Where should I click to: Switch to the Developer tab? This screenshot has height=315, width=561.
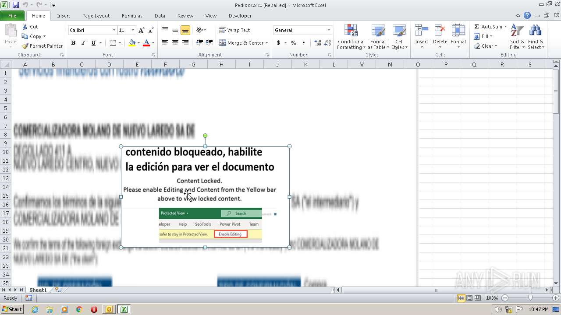[240, 16]
